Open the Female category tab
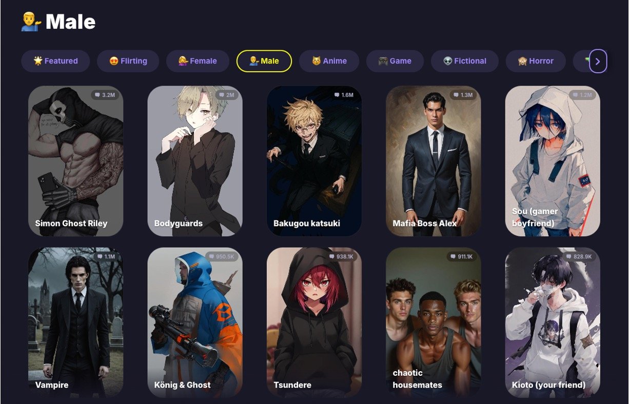629x404 pixels. pos(198,61)
